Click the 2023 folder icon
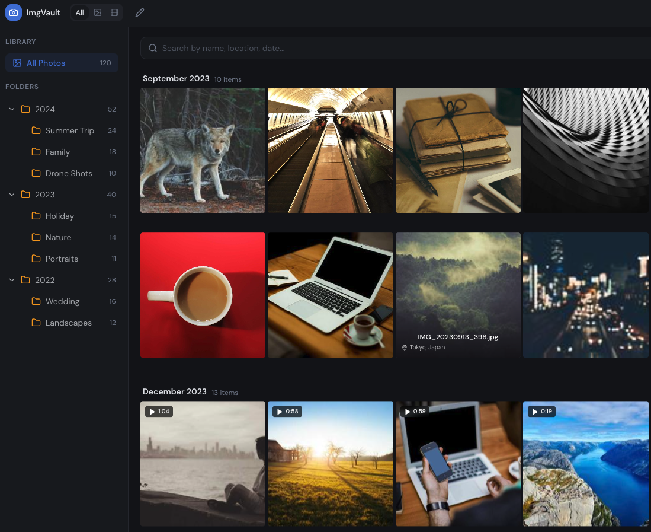Viewport: 651px width, 532px height. (25, 195)
